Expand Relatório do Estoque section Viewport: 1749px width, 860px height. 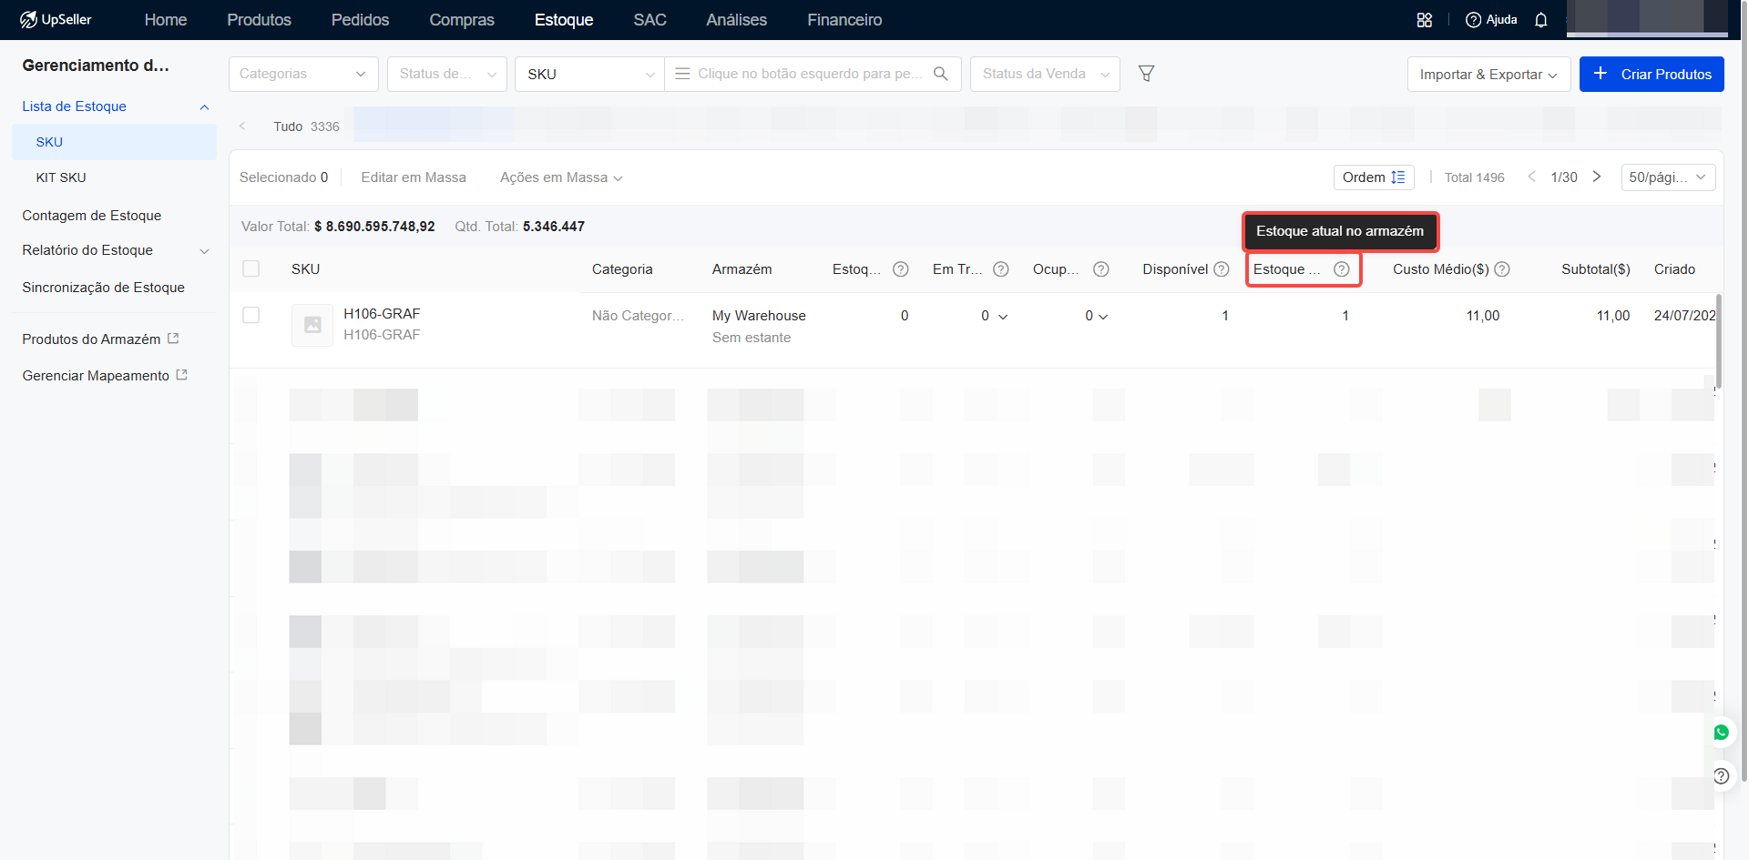[x=204, y=251]
